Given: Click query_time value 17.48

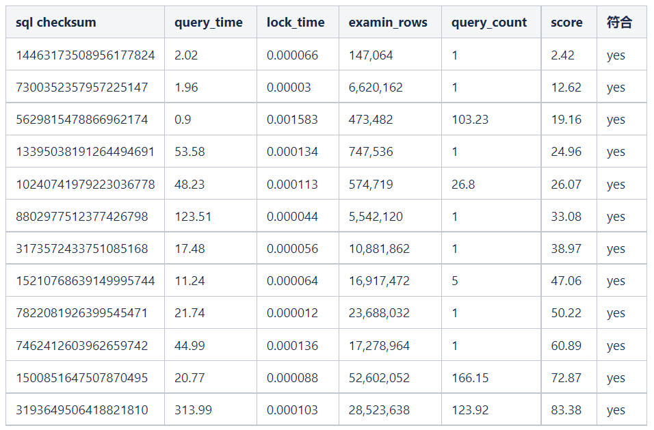Looking at the screenshot, I should click(189, 249).
